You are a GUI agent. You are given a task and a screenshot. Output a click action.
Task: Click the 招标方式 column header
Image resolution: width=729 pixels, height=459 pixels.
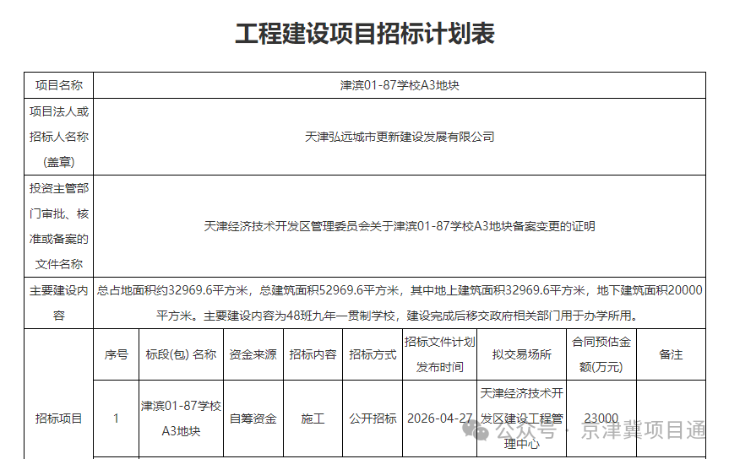pos(372,354)
